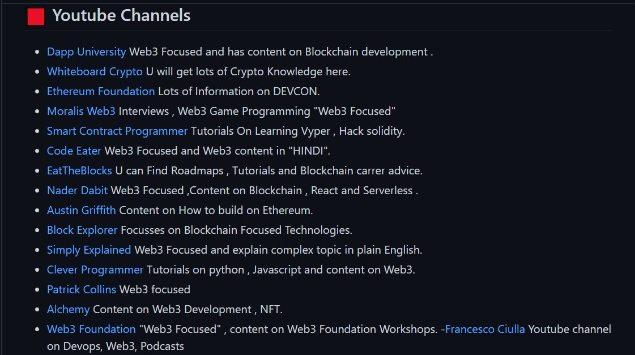Click text "Focusses on Blockchain Focused Technologies."
This screenshot has height=355, width=635.
point(237,230)
